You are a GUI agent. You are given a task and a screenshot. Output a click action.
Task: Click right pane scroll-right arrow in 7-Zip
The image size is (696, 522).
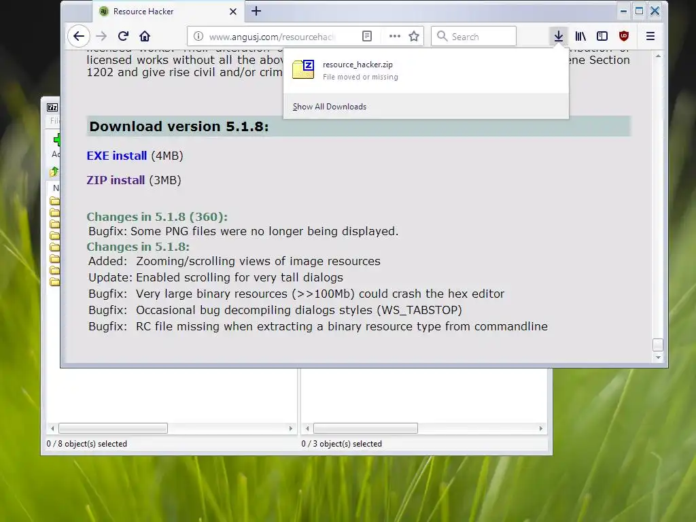(540, 428)
